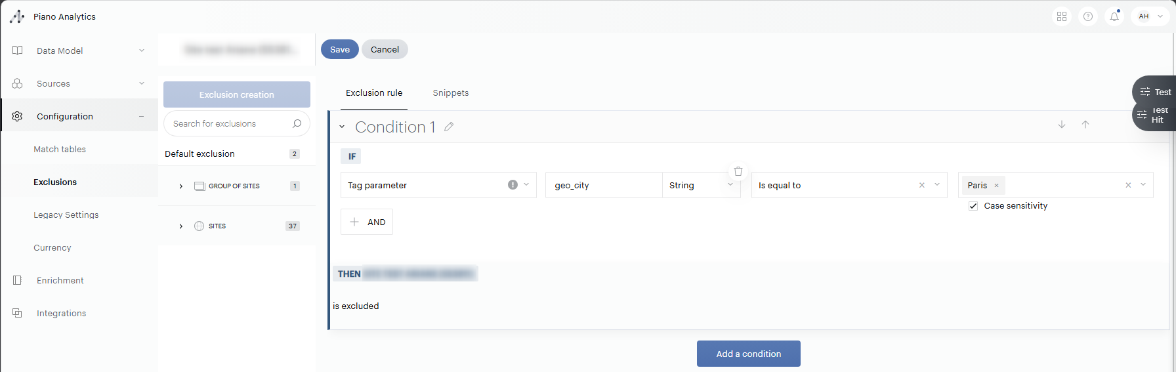Move Condition 1 up with arrow icon
1176x372 pixels.
pyautogui.click(x=1085, y=125)
